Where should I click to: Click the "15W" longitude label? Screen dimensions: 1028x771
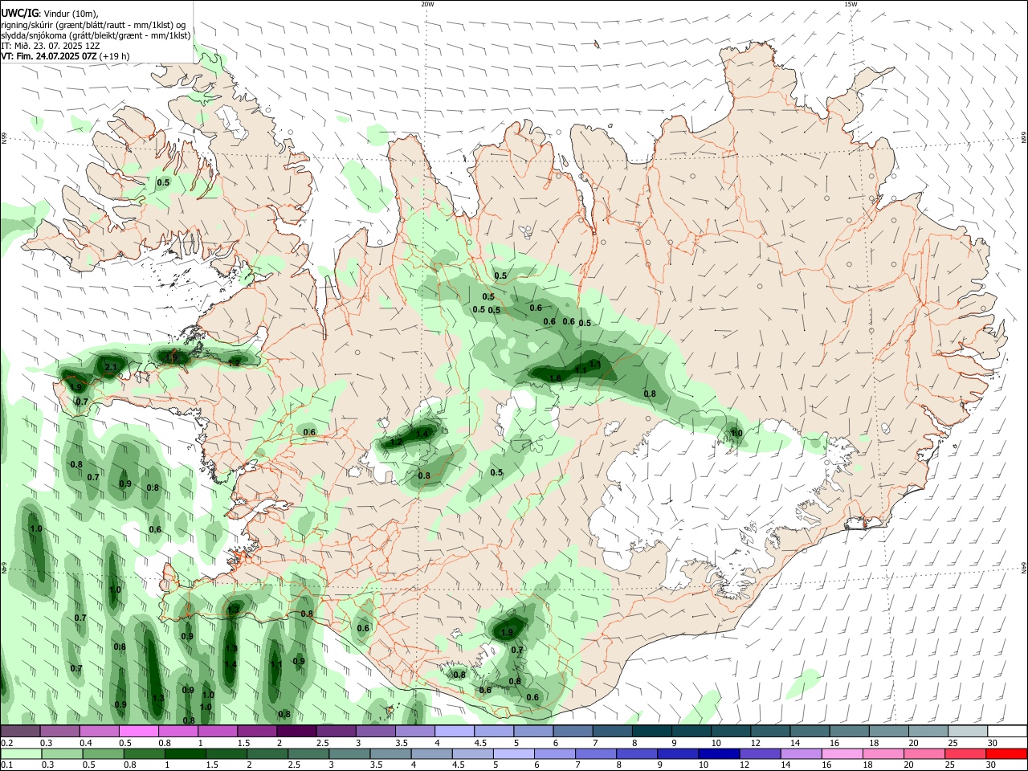(x=851, y=4)
